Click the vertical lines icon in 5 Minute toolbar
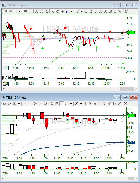Viewport: 140px width, 183px height. [30, 104]
